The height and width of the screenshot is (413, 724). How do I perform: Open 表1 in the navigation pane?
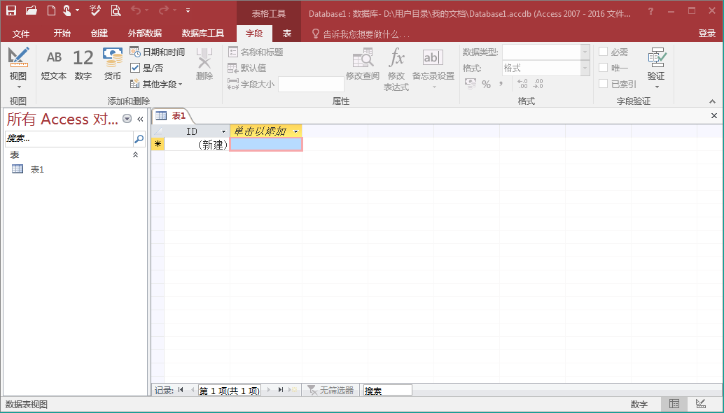coord(37,169)
